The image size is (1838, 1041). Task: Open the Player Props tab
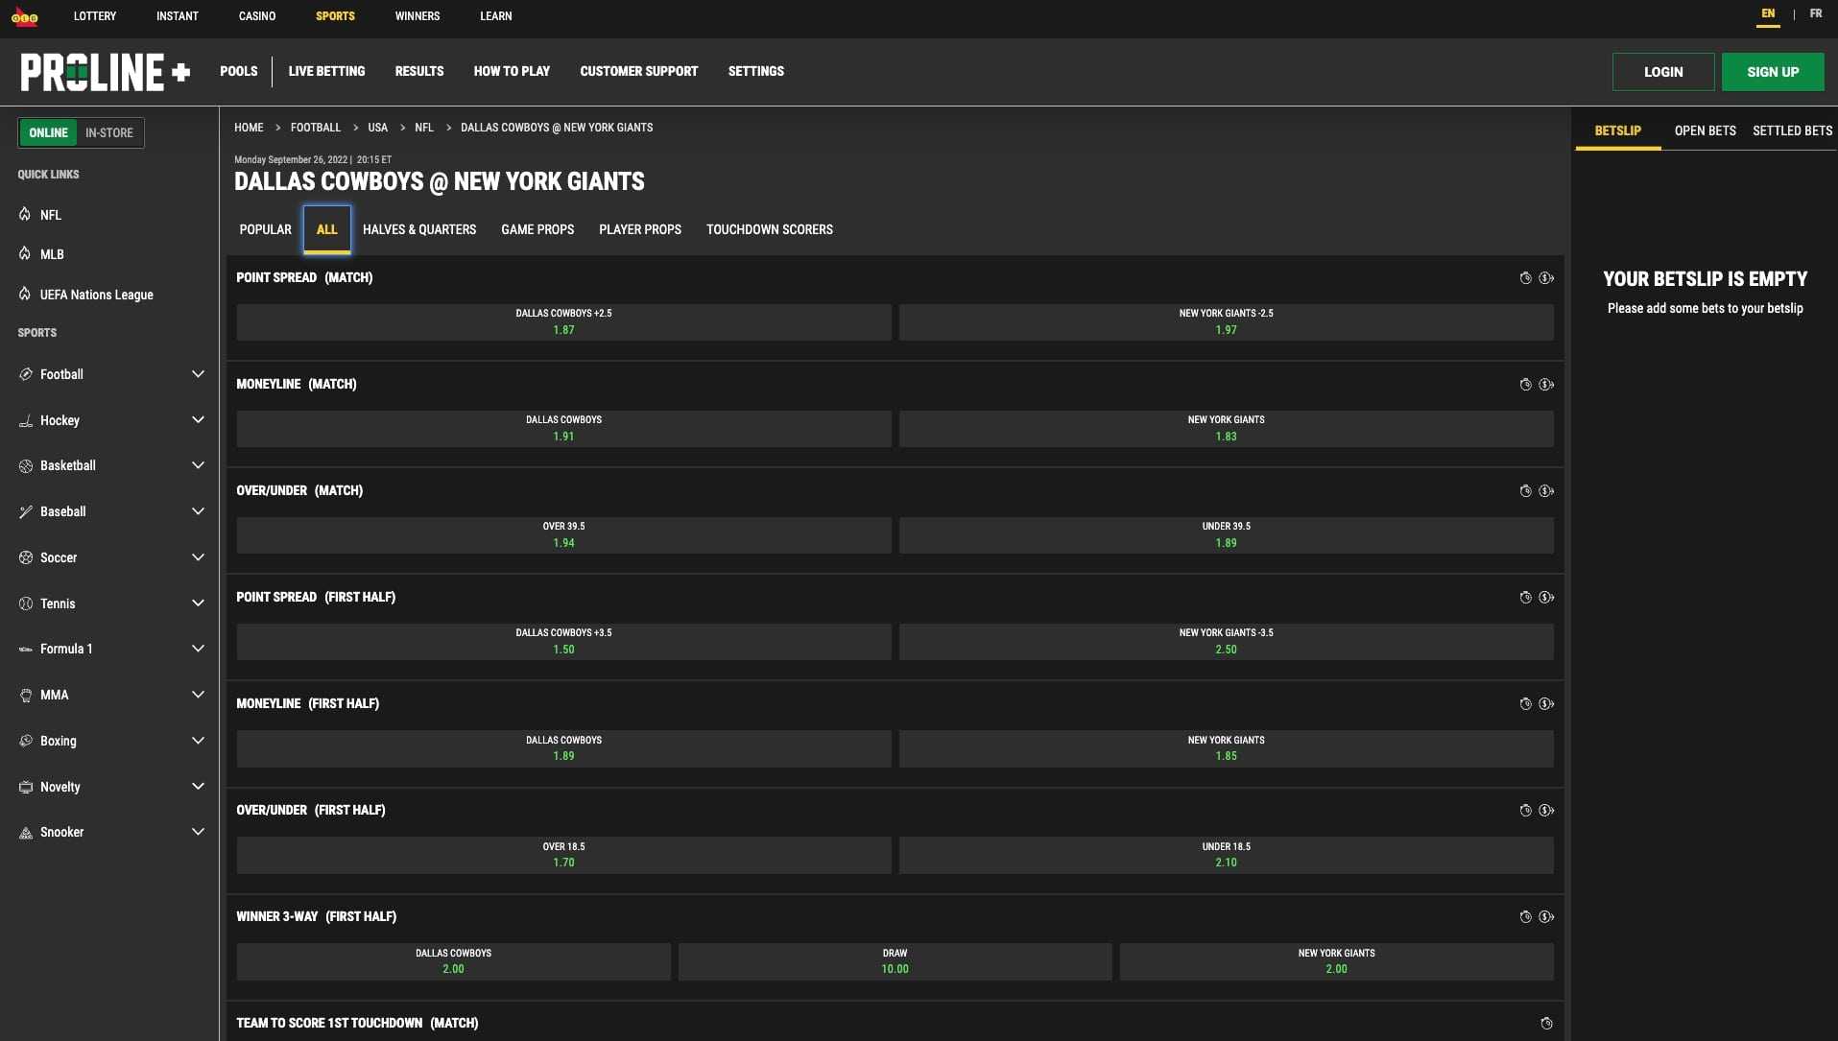640,229
